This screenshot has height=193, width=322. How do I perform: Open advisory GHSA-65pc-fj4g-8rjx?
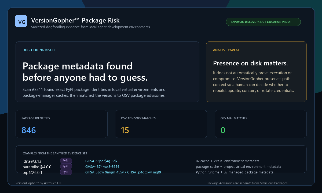pos(101,161)
